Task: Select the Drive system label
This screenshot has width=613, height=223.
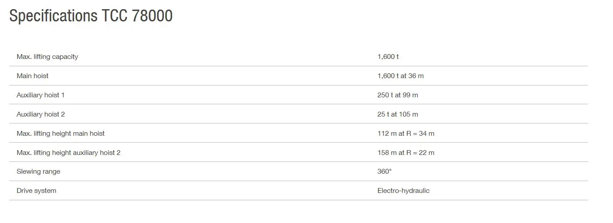Action: click(x=37, y=191)
